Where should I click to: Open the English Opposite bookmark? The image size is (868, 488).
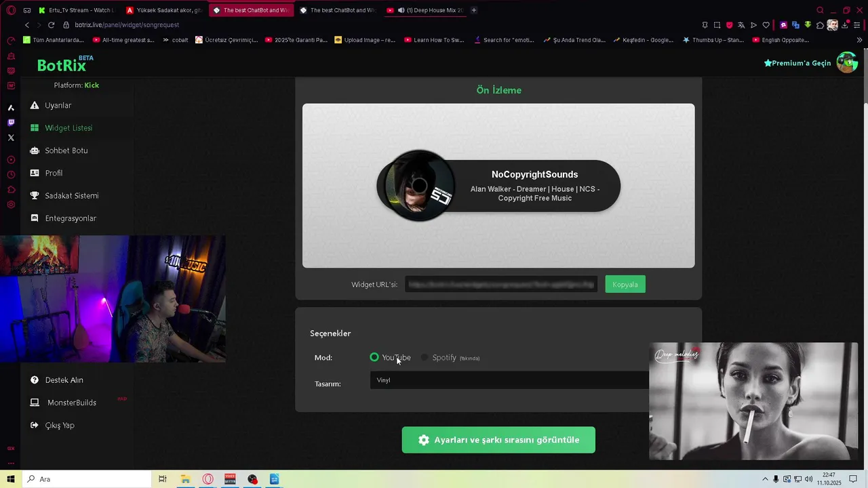click(781, 40)
